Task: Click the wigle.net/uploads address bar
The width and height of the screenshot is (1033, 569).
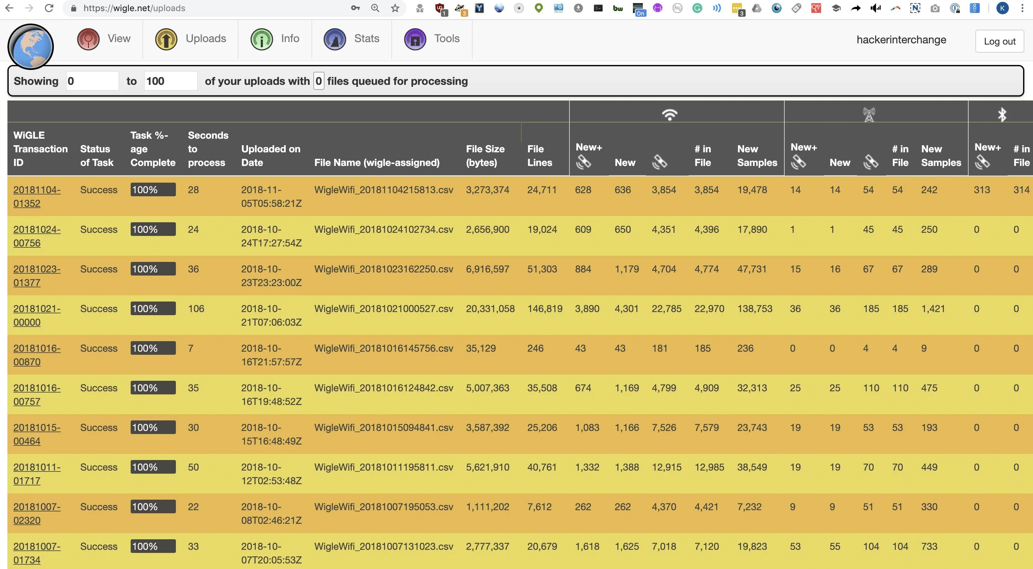Action: (x=134, y=8)
